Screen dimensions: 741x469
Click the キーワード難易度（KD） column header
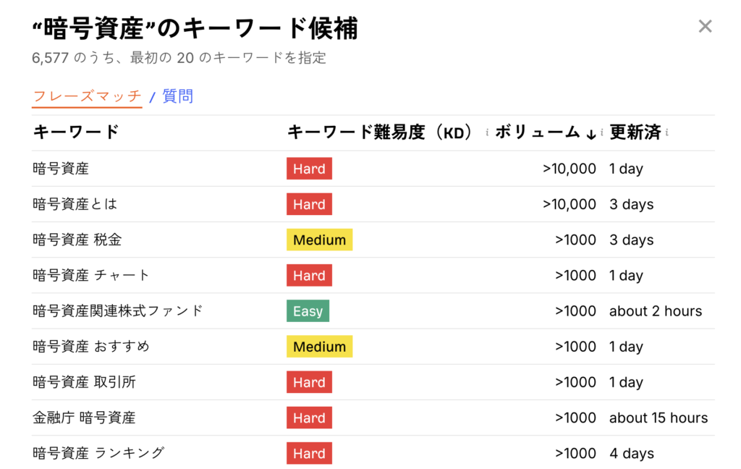coord(380,132)
